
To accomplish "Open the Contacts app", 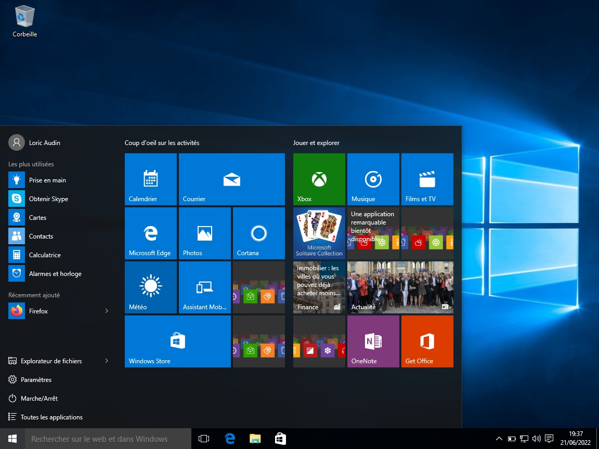I will click(x=58, y=236).
